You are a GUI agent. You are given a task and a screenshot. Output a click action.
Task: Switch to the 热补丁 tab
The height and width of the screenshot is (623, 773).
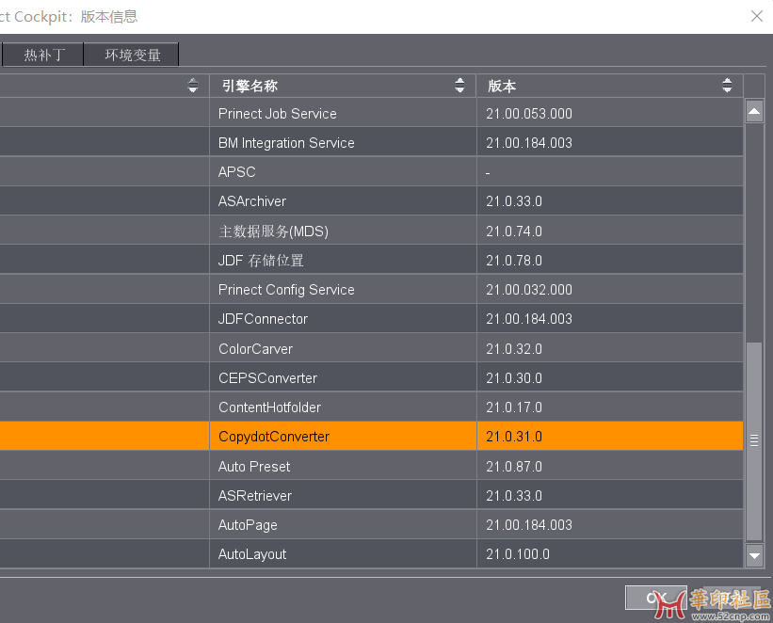[44, 55]
